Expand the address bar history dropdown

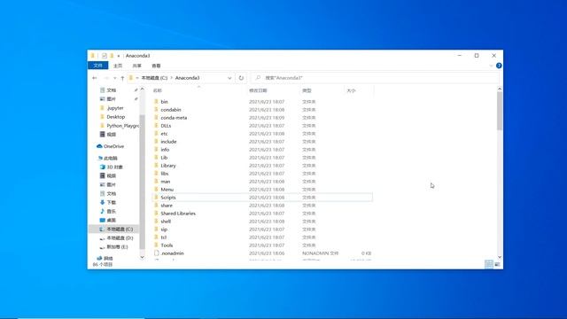coord(229,78)
